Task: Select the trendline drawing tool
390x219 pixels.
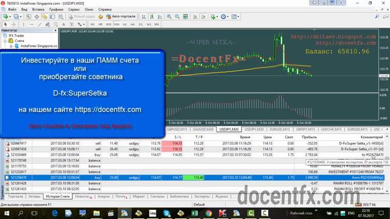Action: [x=40, y=24]
